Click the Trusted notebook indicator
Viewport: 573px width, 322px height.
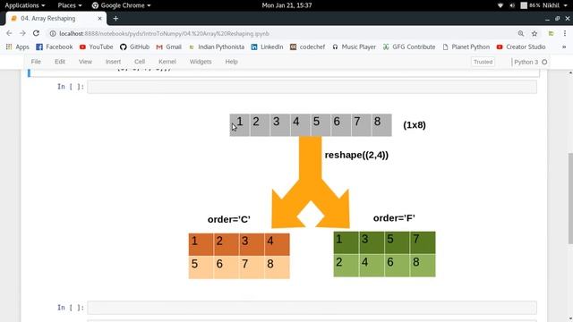(x=483, y=62)
